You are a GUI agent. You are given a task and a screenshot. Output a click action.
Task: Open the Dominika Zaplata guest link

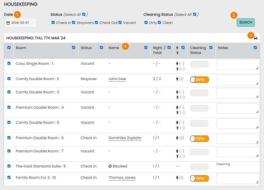125,138
